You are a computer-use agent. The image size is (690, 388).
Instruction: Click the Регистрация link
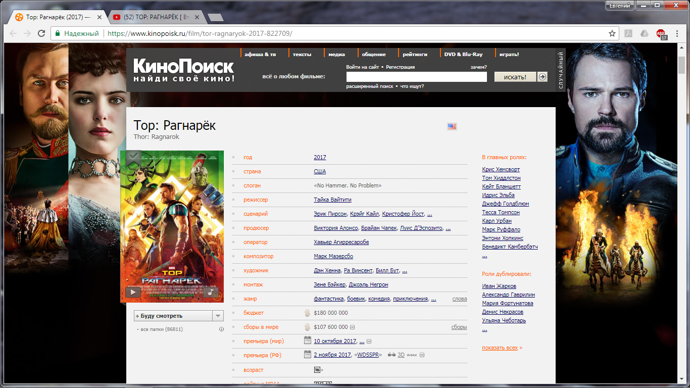click(401, 67)
